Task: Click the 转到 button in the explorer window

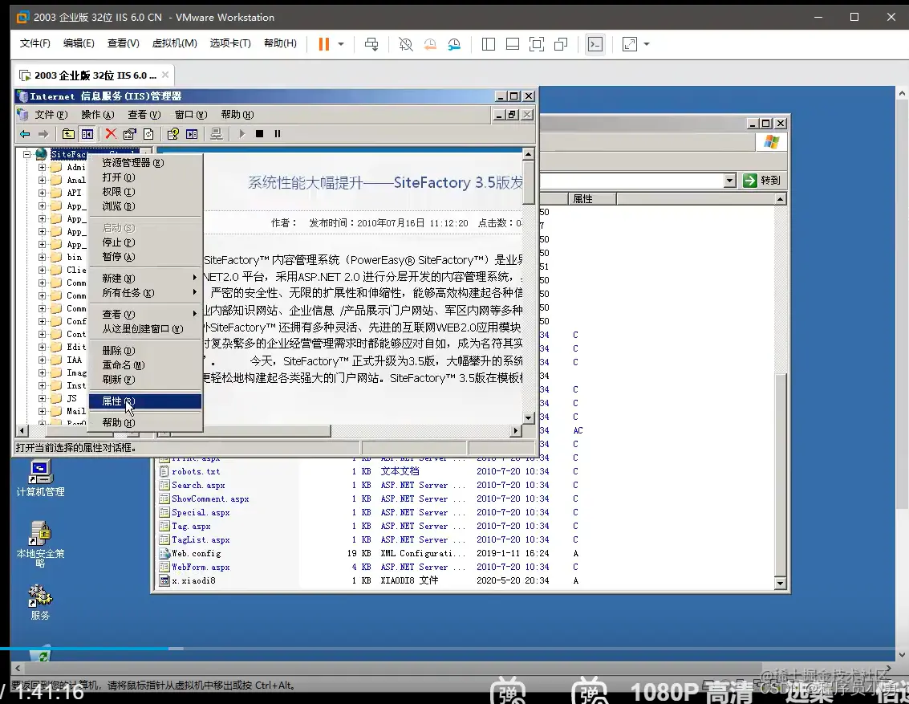Action: click(762, 181)
